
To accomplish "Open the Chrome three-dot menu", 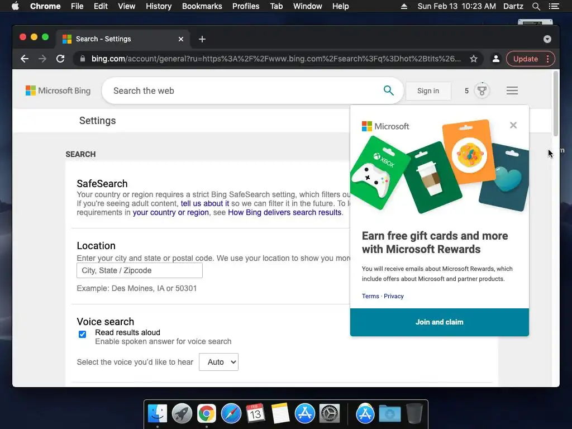I will pos(547,59).
